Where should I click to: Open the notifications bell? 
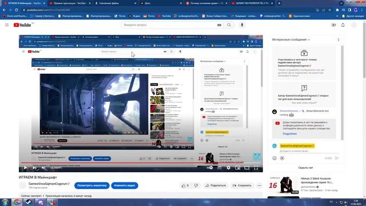coord(343,25)
